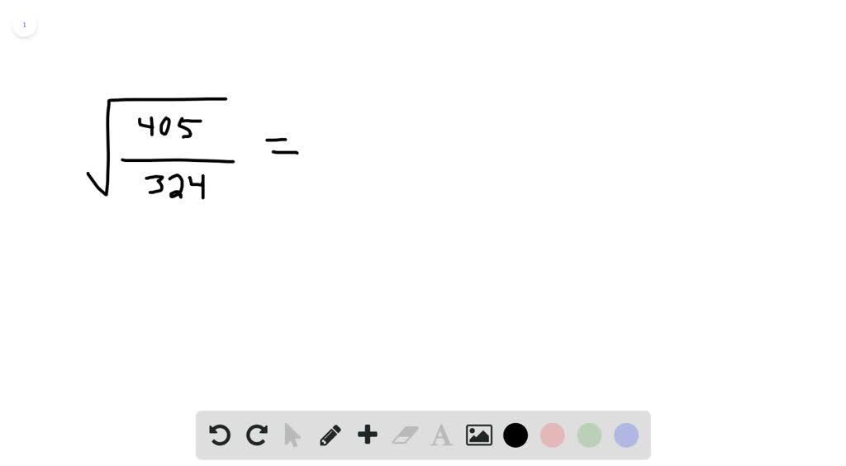
Task: Click the top bar of the radical
Action: 167,99
